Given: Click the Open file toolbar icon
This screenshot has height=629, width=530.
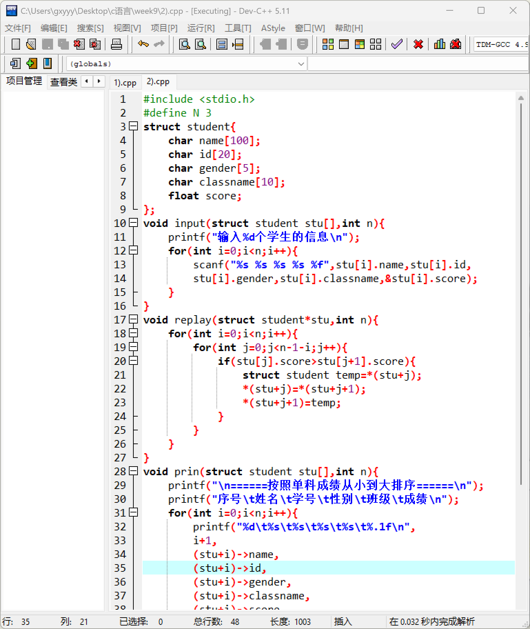Looking at the screenshot, I should 31,44.
